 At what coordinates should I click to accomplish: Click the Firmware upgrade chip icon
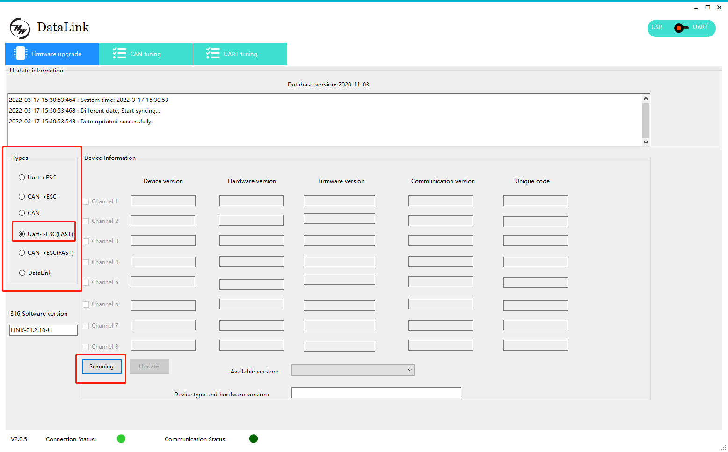(20, 53)
